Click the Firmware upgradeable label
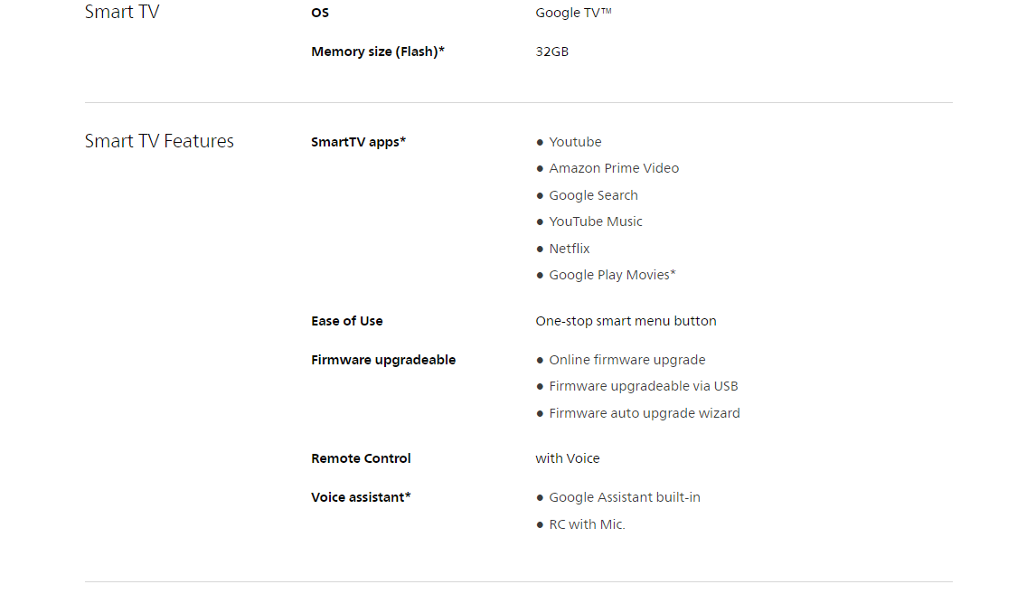The height and width of the screenshot is (594, 1036). pos(383,360)
